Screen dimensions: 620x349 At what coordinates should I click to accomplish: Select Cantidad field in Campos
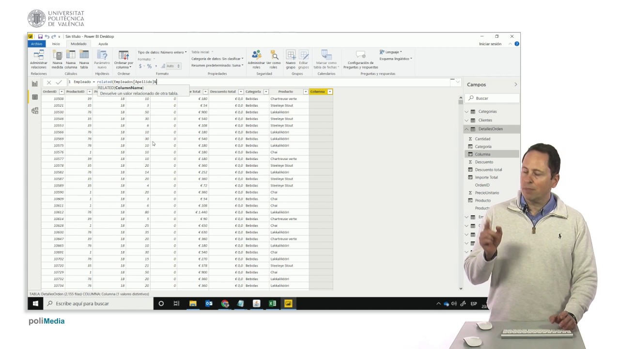482,139
